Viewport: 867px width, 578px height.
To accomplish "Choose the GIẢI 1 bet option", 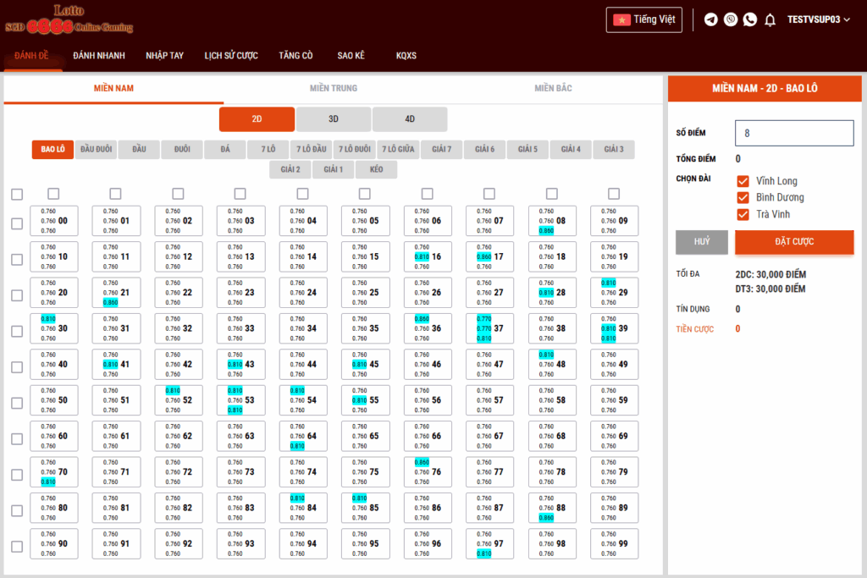I will point(334,169).
